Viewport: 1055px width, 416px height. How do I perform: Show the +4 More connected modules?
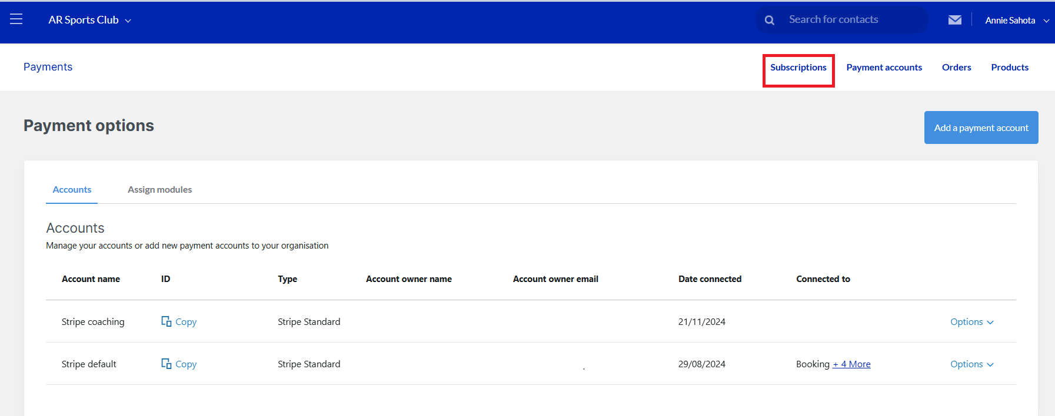pyautogui.click(x=851, y=364)
